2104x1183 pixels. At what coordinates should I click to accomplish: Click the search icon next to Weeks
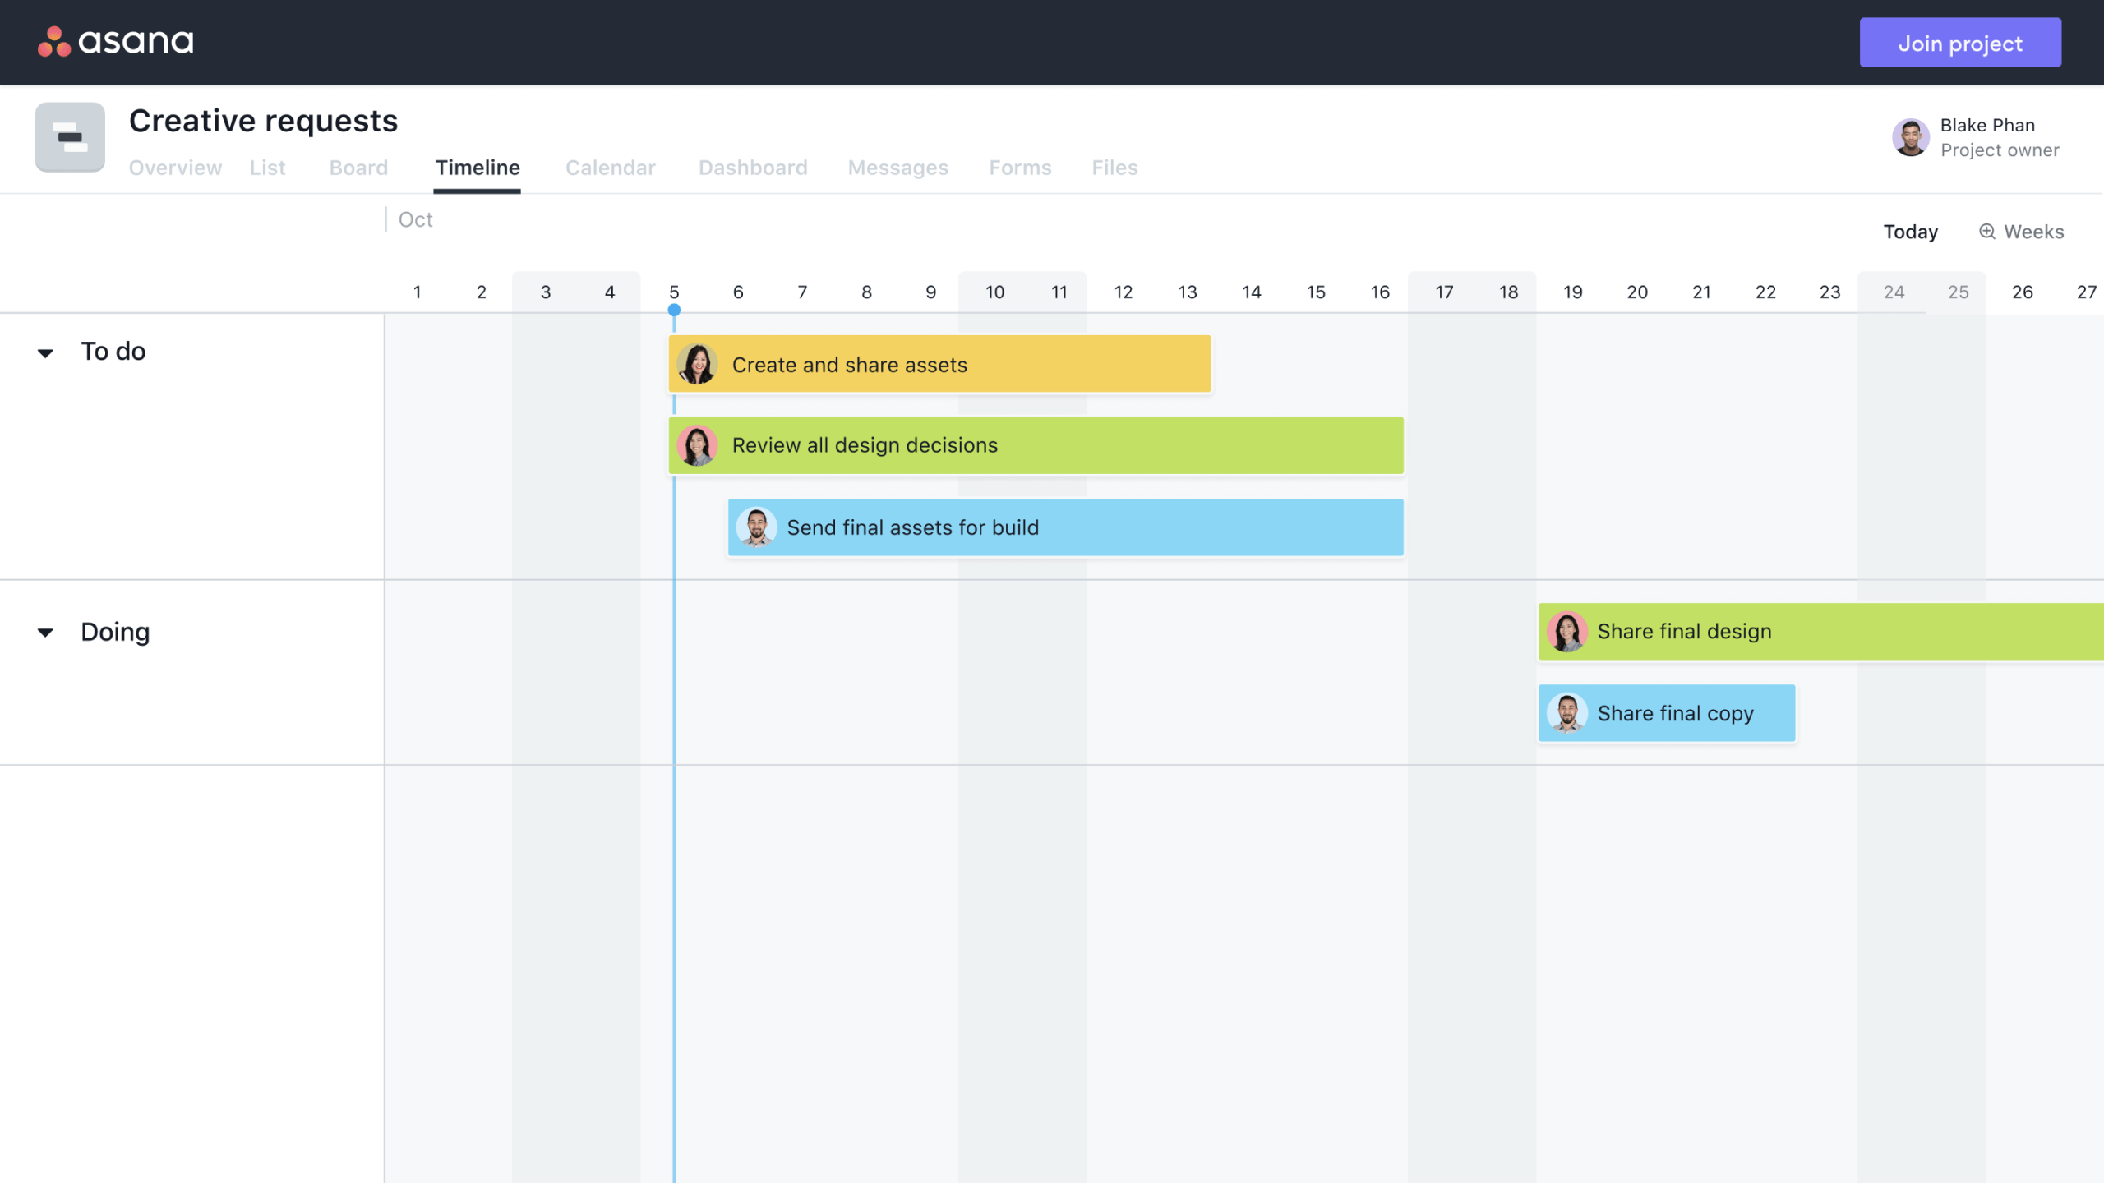1986,230
